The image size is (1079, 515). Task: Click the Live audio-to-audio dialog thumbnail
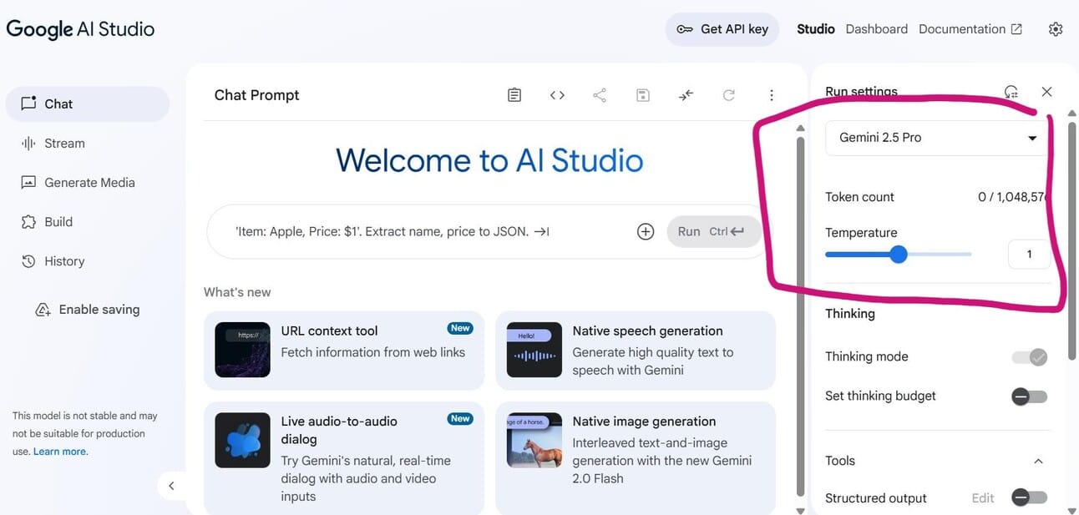[242, 440]
